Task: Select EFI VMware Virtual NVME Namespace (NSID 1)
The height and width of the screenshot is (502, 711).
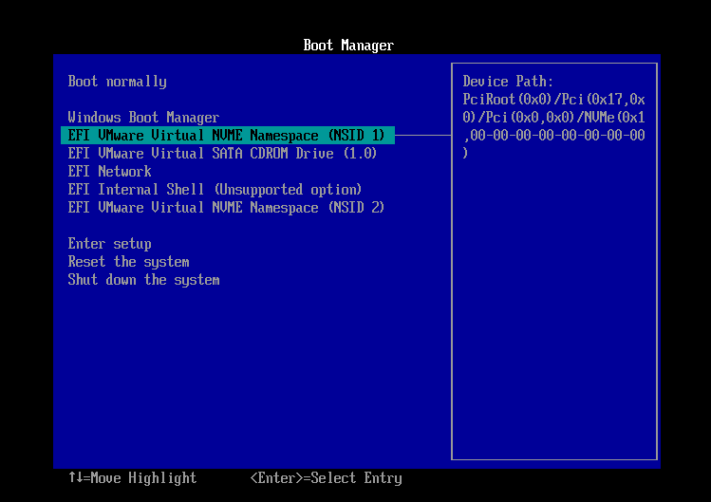Action: click(228, 135)
